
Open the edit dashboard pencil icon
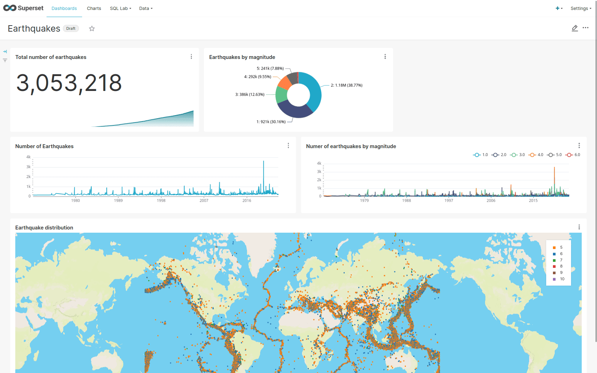click(575, 28)
